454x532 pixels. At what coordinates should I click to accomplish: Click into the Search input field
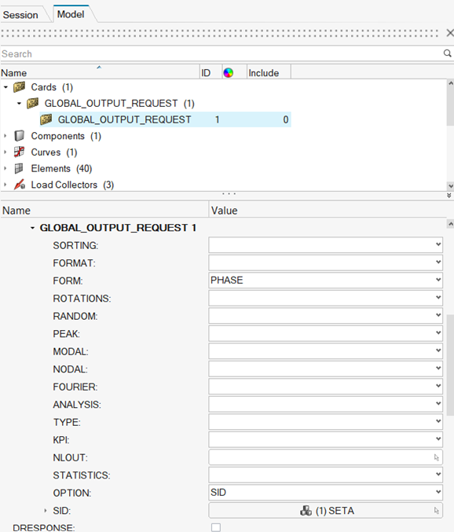click(x=221, y=53)
